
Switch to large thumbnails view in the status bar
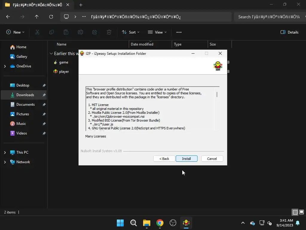302,212
